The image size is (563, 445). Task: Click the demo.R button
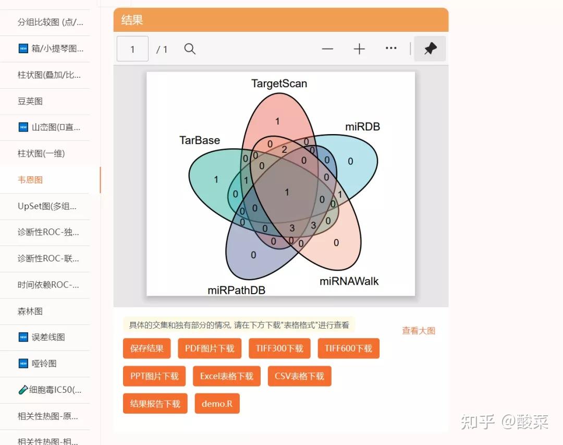[x=217, y=404]
